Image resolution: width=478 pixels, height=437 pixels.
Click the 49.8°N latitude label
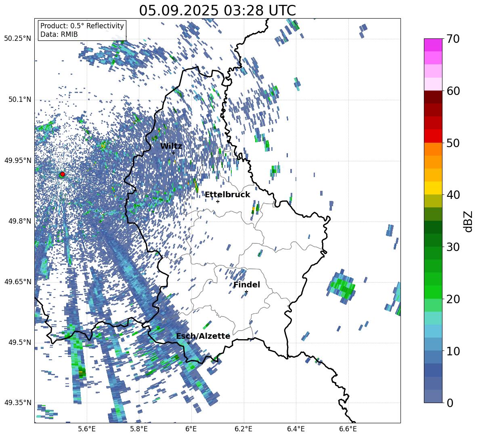pyautogui.click(x=21, y=221)
